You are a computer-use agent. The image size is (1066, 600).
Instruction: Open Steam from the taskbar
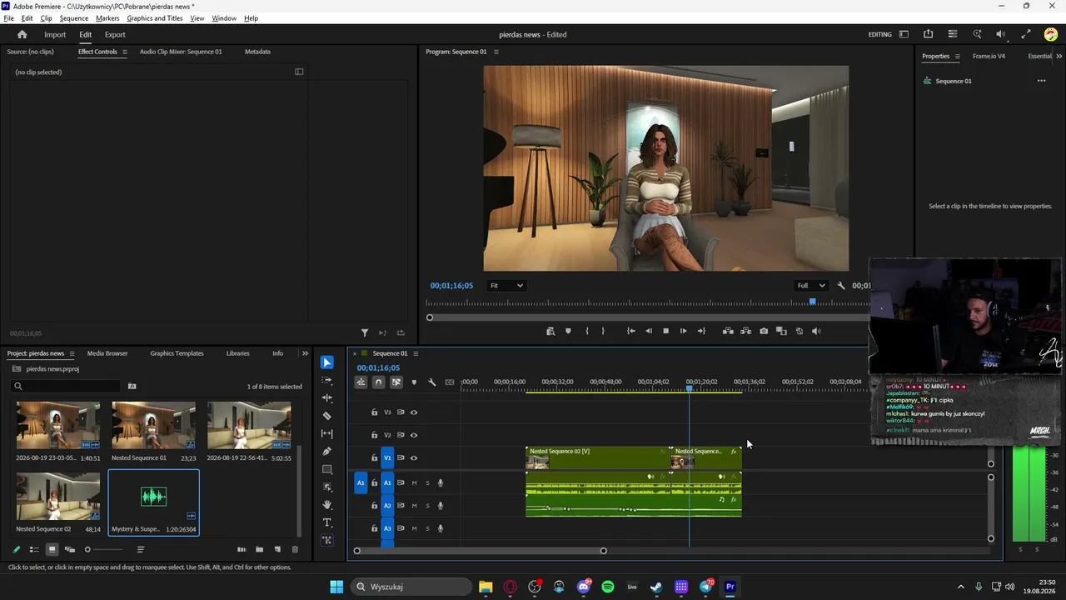[x=656, y=587]
